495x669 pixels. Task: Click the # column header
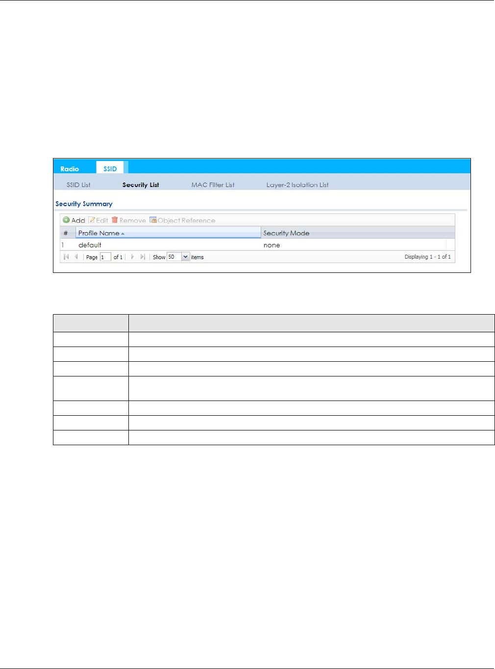tap(68, 233)
